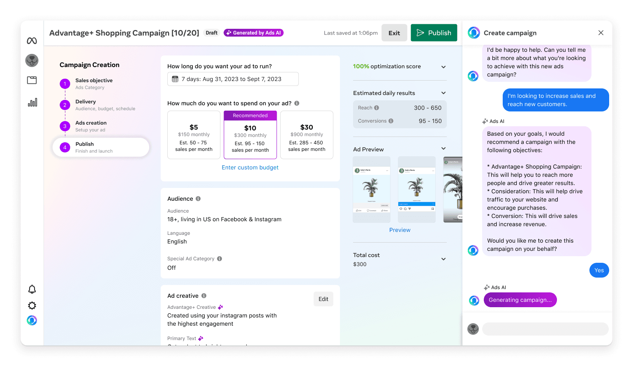The image size is (633, 366).
Task: Select the Publish step in Campaign Creation
Action: pyautogui.click(x=101, y=147)
